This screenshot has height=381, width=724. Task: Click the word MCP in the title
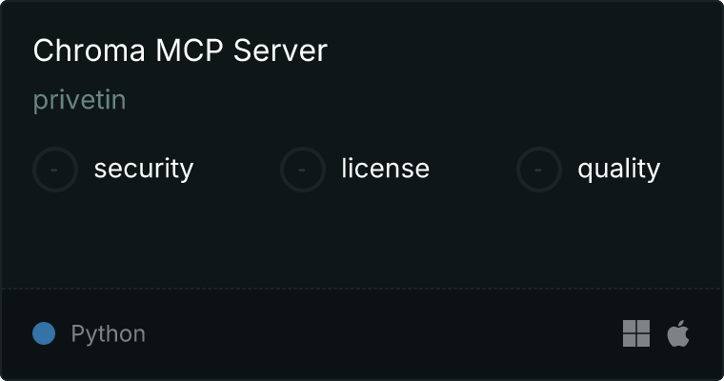190,50
